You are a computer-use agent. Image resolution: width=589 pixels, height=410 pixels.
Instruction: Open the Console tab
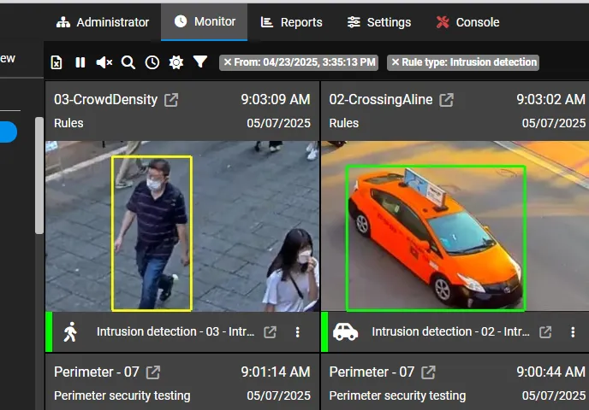tap(467, 22)
